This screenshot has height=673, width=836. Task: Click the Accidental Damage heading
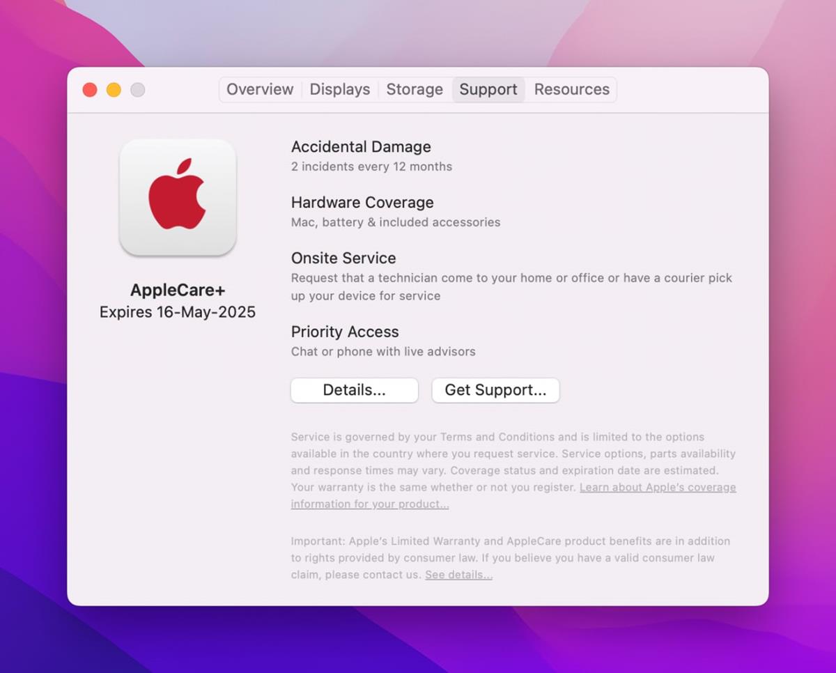(x=361, y=146)
